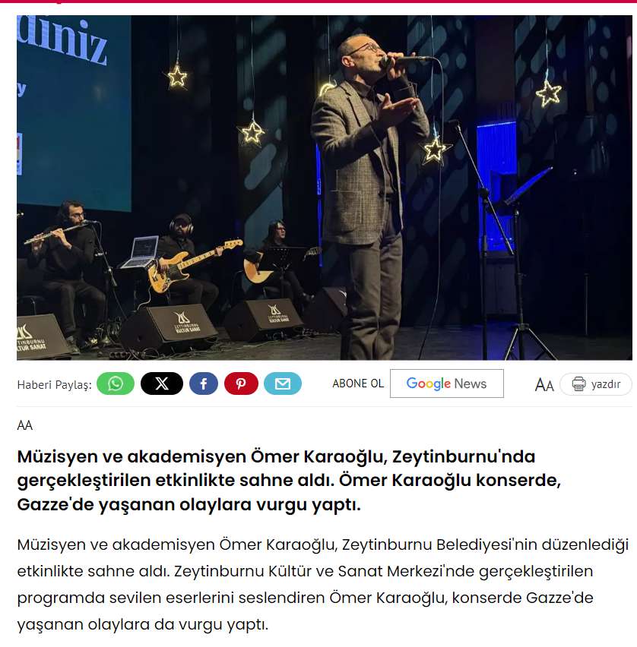This screenshot has width=637, height=647.
Task: Click the printer icon in yazdır button
Action: click(x=578, y=384)
